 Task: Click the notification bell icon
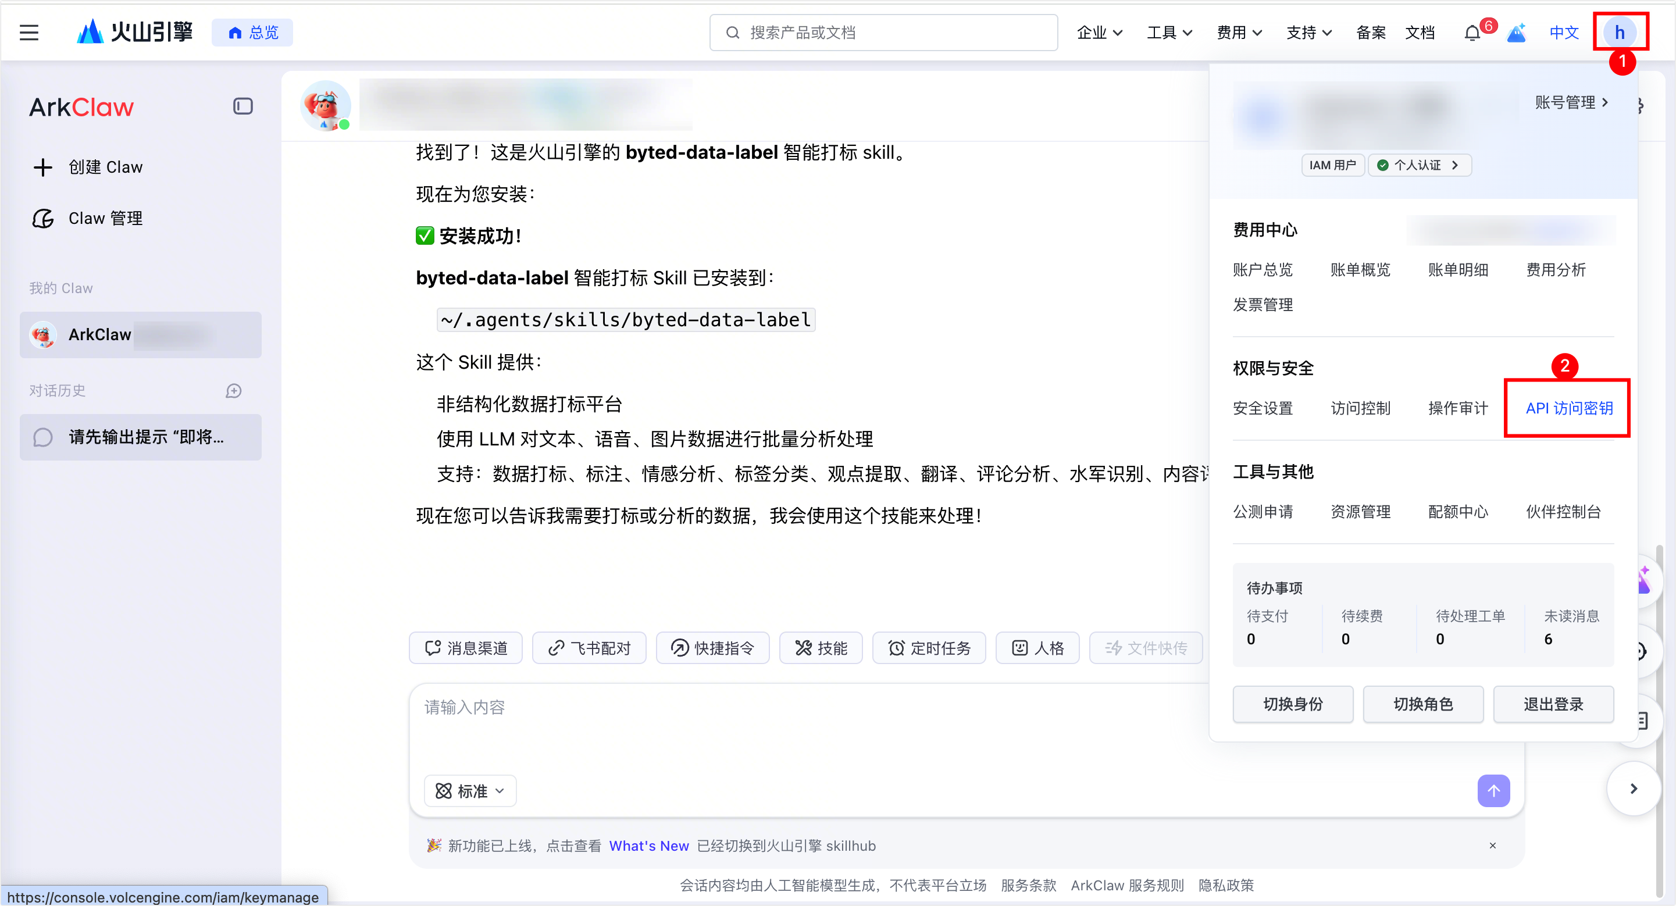pos(1472,33)
